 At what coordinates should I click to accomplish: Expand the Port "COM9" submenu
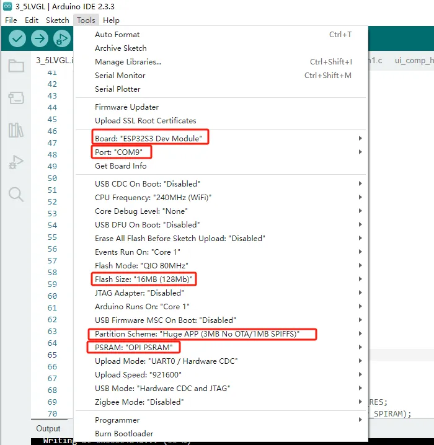tap(221, 152)
